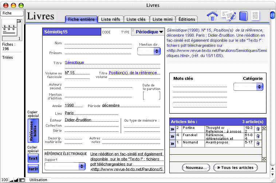Click the Sémiotiq15 code field
Viewport: 276px width, 183px height.
click(72, 32)
